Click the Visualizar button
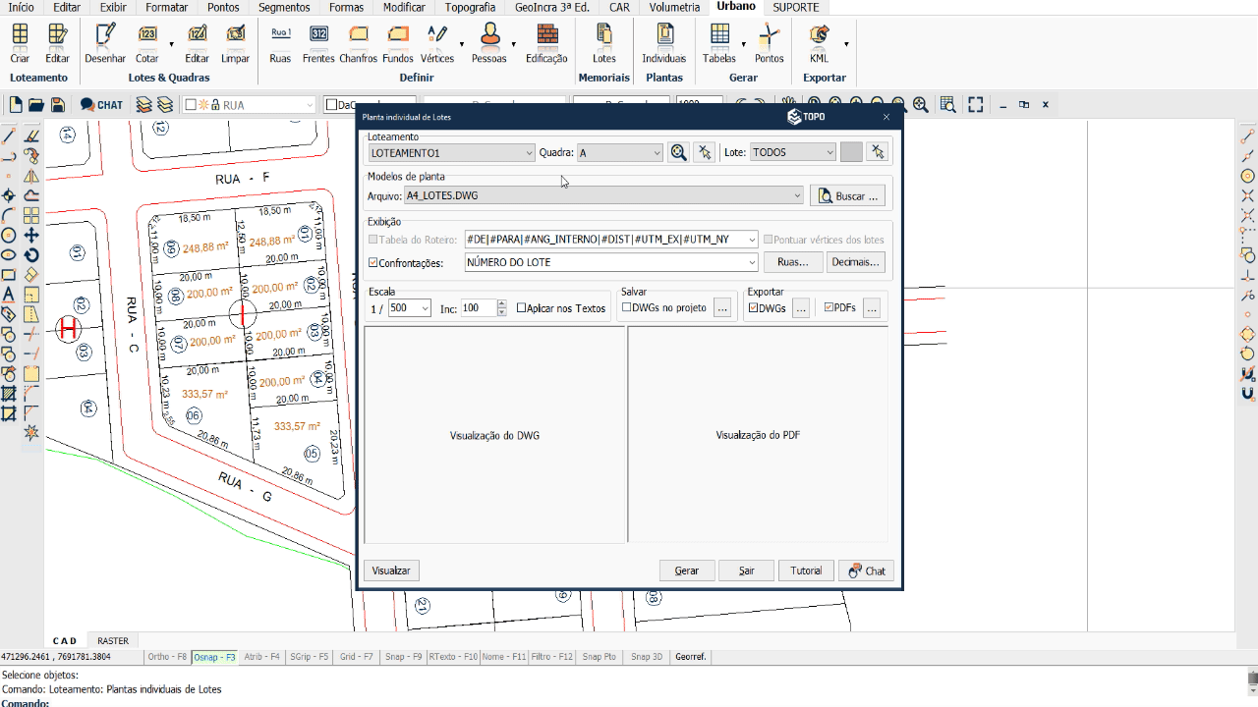 point(391,571)
